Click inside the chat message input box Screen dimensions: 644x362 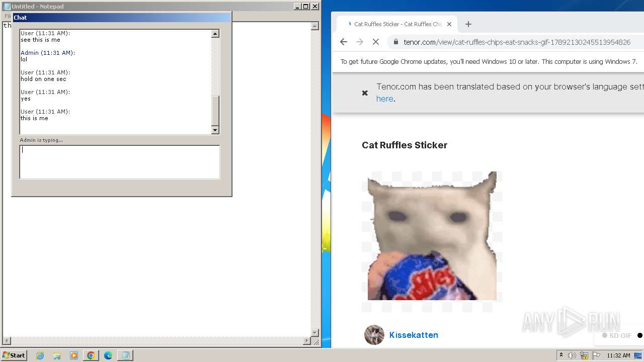click(120, 162)
